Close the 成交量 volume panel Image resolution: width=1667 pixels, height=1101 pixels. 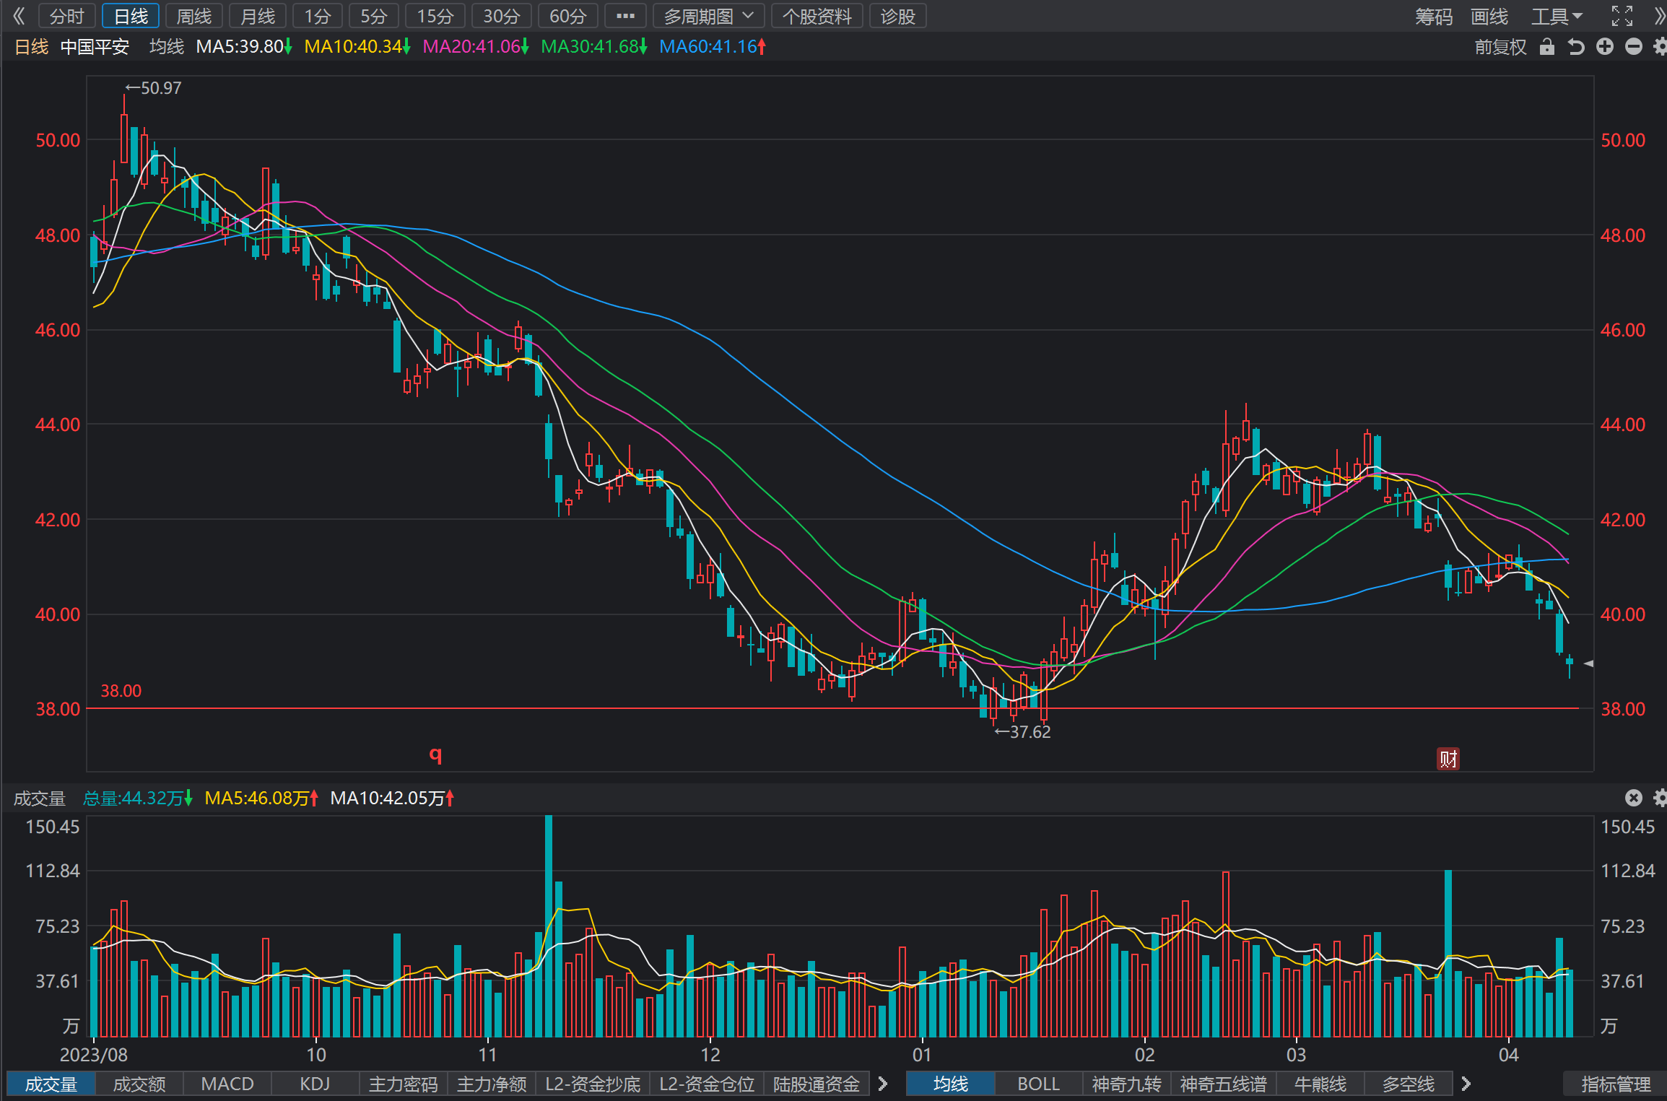click(x=1634, y=798)
